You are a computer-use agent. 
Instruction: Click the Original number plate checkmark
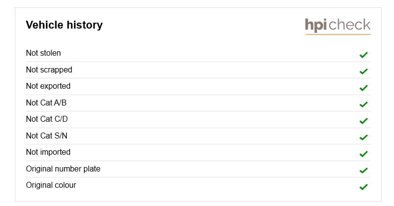364,171
